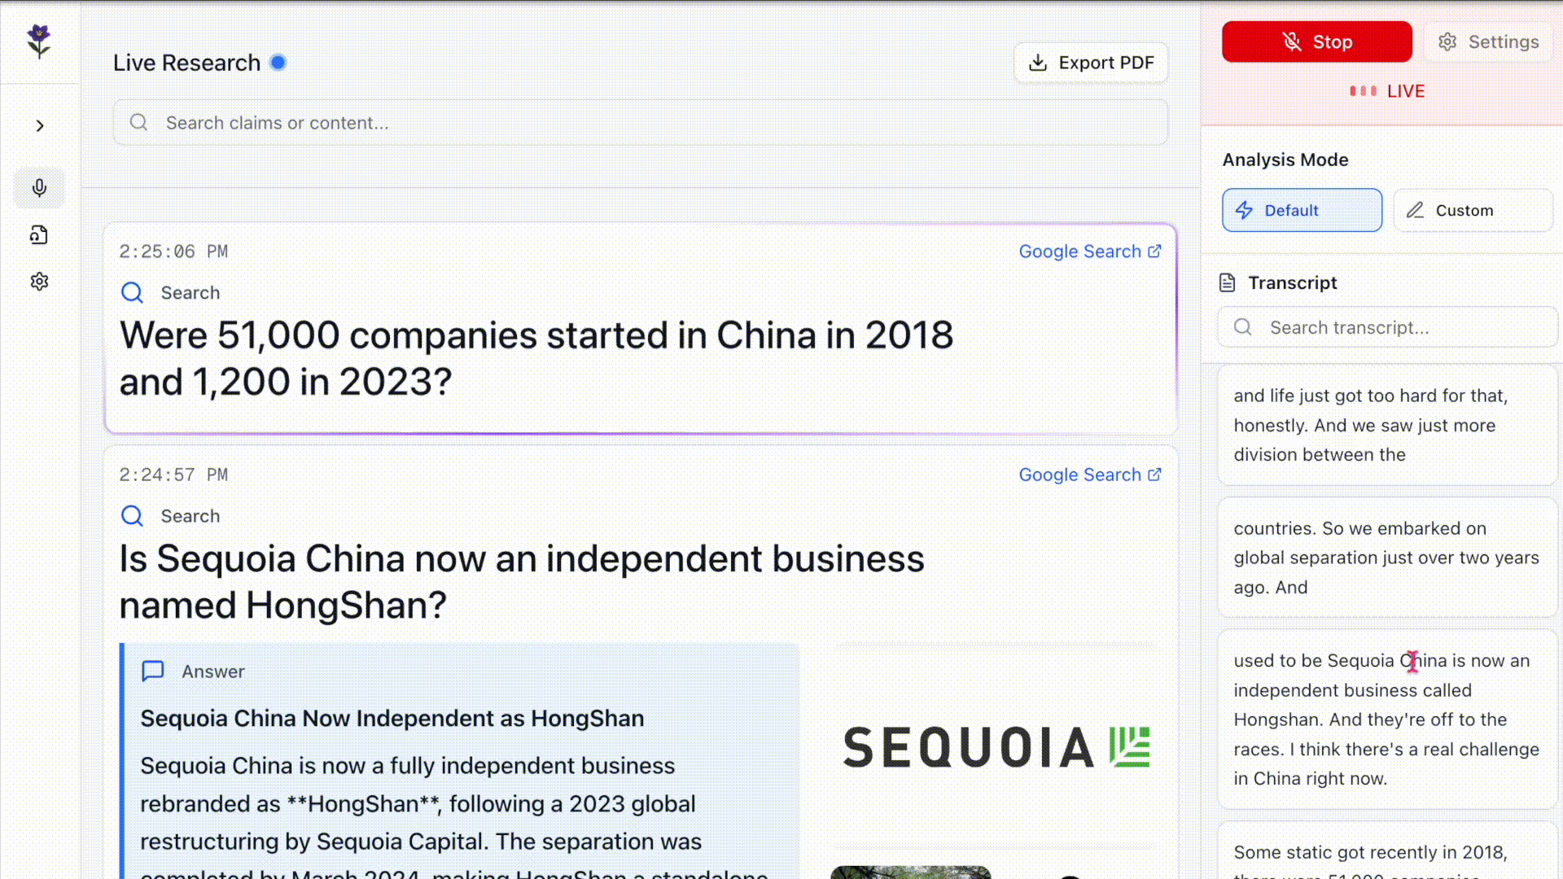Click the Search transcript input field
This screenshot has width=1563, height=879.
pyautogui.click(x=1387, y=327)
